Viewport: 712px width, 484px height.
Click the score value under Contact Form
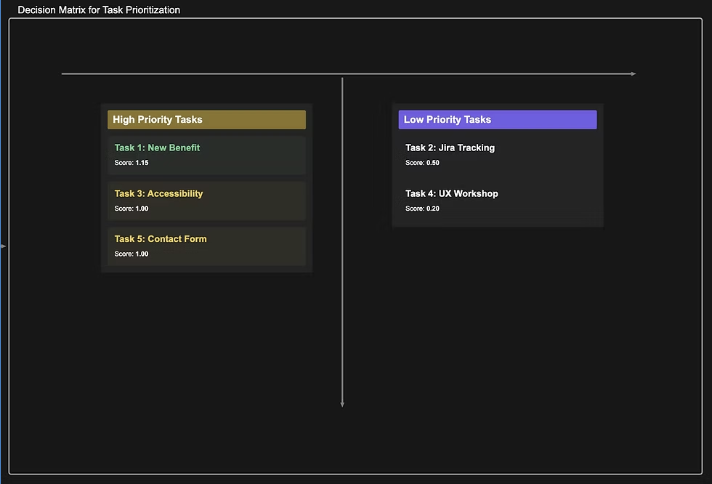[142, 254]
